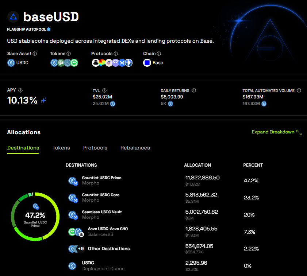
Task: Click the GHO token icon in Tokens
Action: click(x=74, y=63)
